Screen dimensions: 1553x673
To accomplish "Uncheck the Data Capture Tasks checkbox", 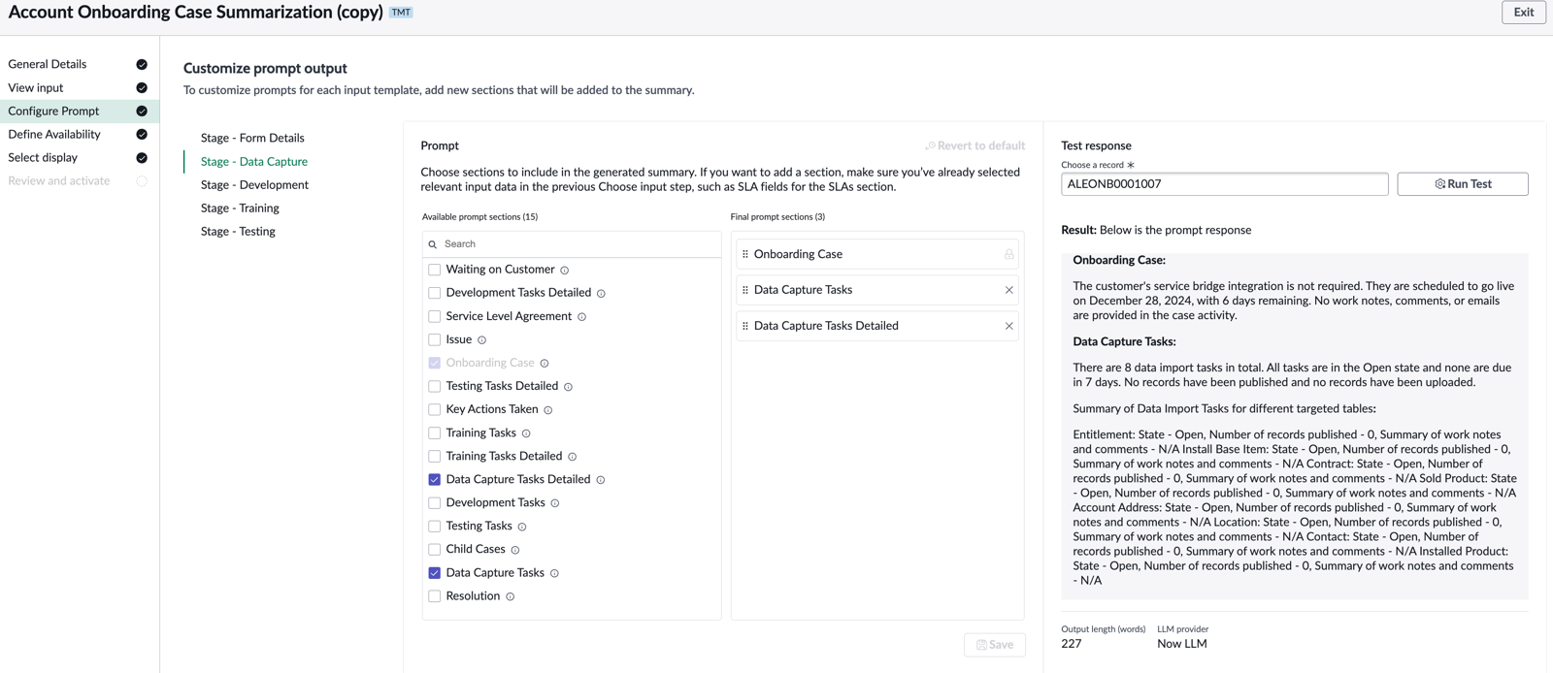I will (434, 572).
